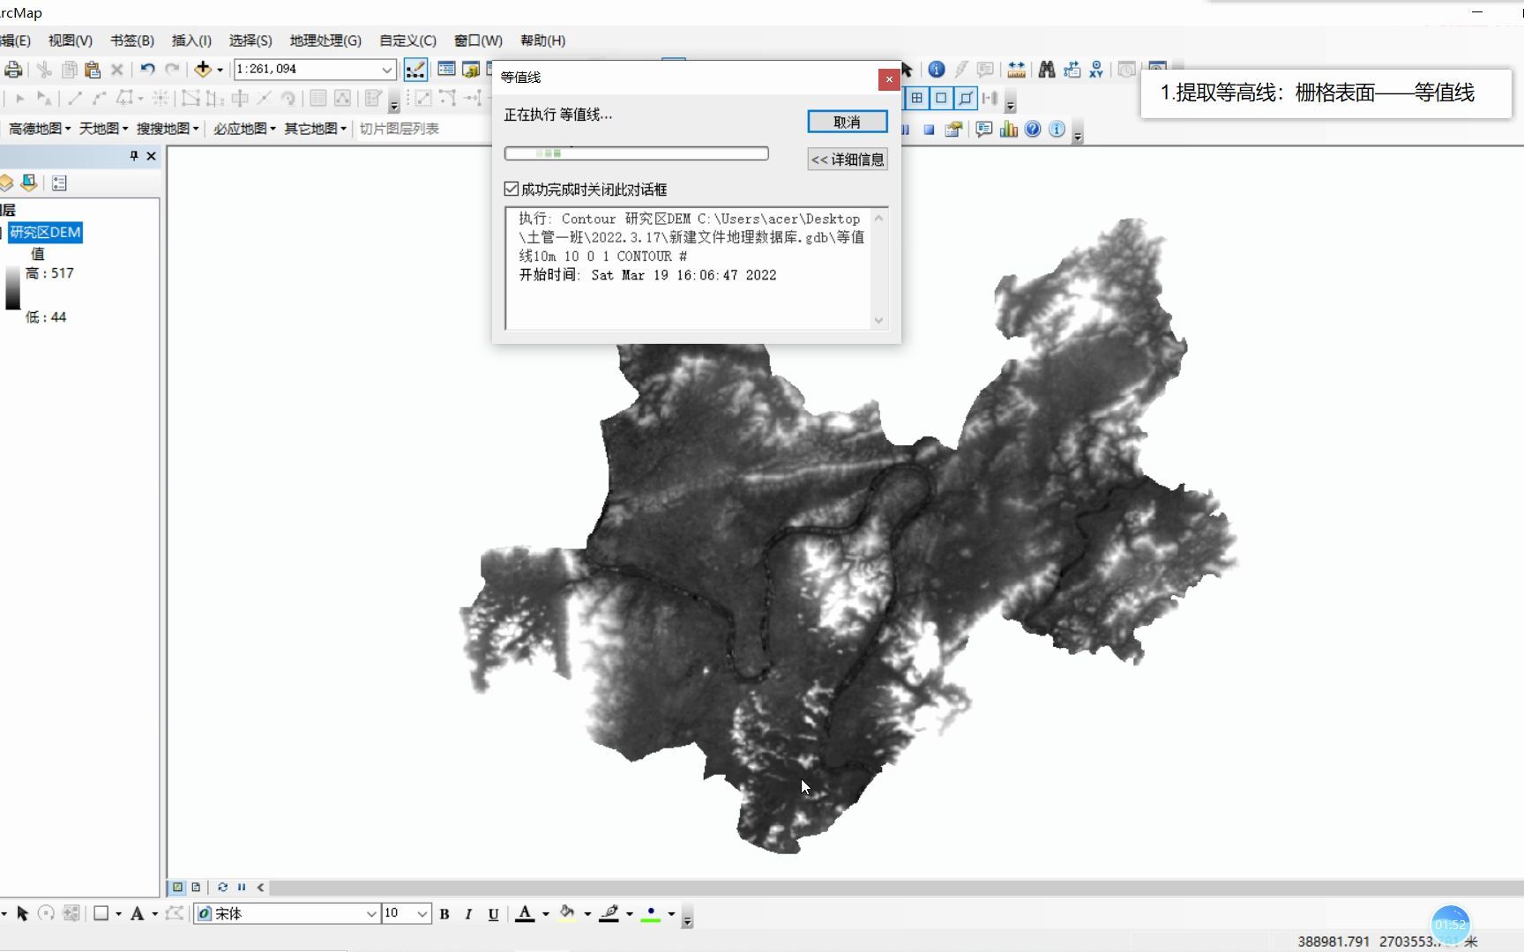
Task: Click the Print icon
Action: (12, 70)
